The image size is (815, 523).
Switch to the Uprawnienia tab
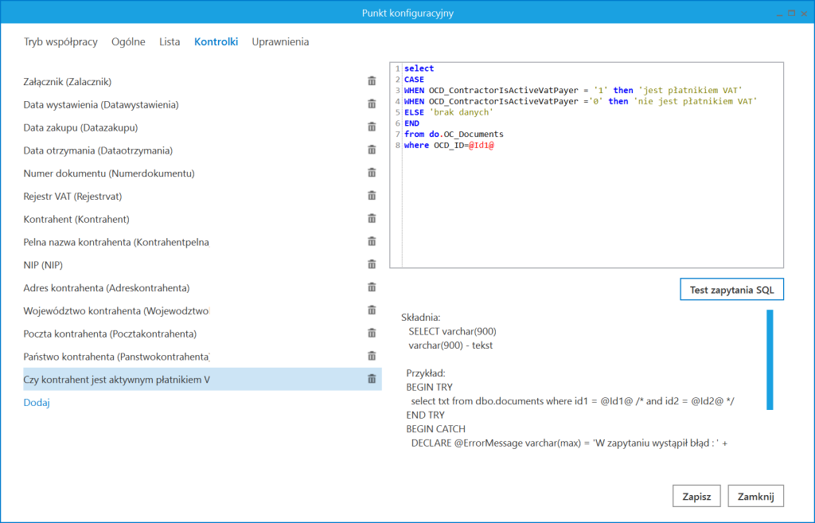tap(280, 41)
